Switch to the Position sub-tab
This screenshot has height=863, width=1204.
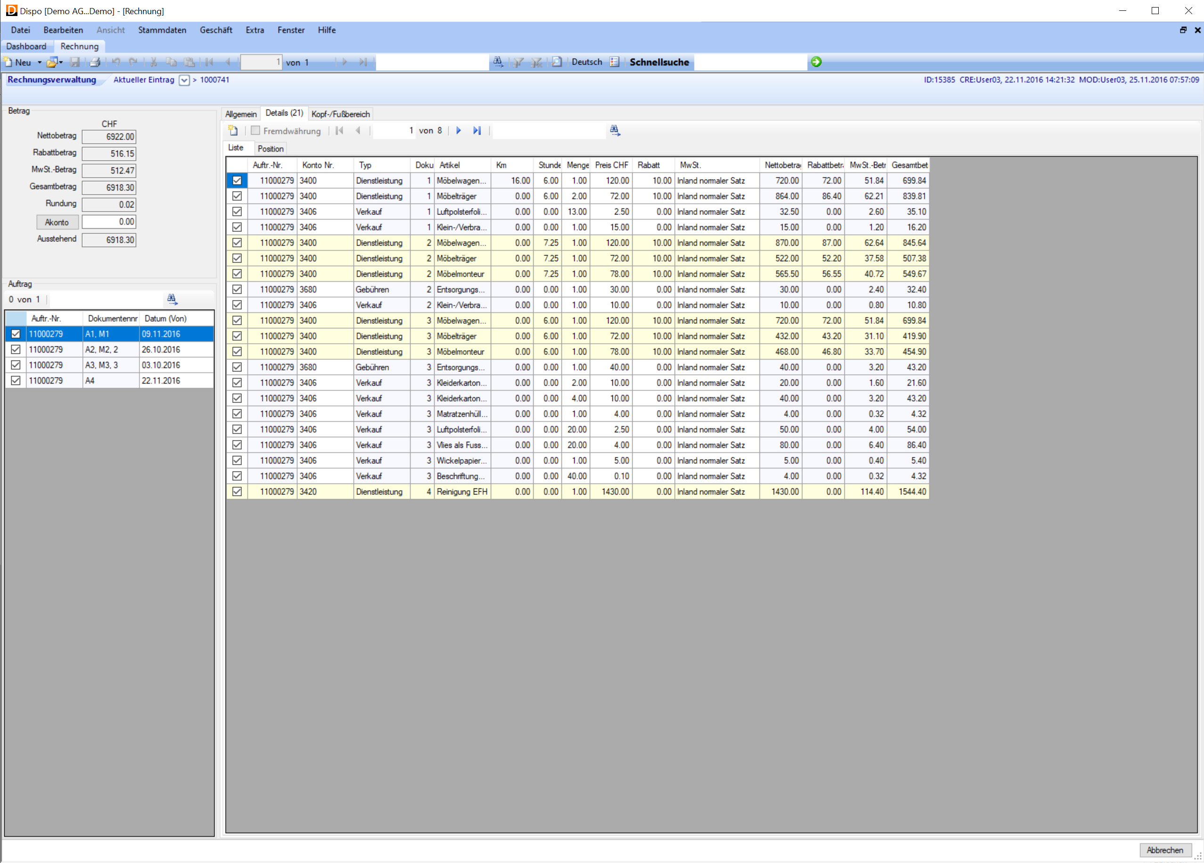[x=270, y=149]
